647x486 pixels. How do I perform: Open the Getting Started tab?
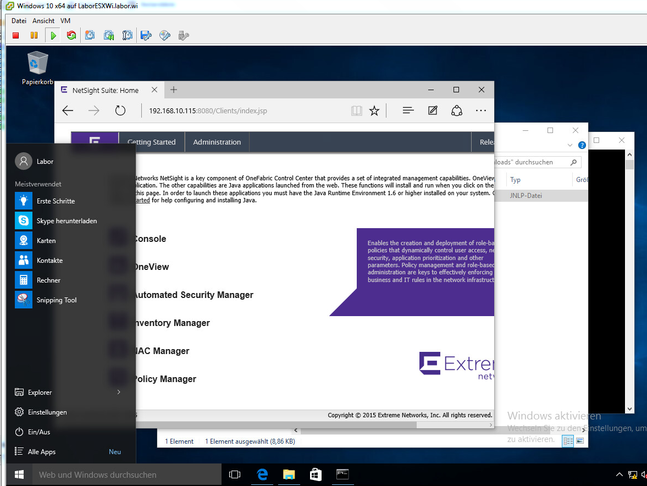[x=151, y=142]
